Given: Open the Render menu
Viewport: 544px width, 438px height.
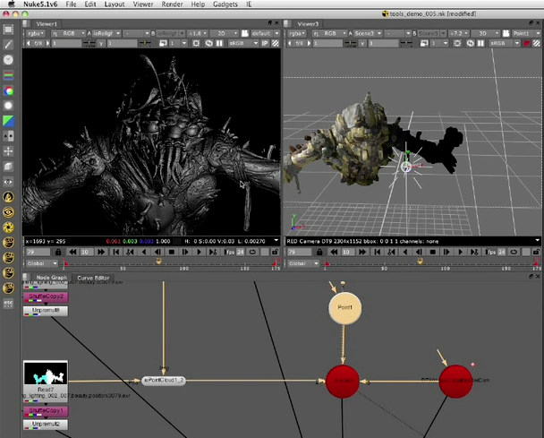Looking at the screenshot, I should [172, 4].
